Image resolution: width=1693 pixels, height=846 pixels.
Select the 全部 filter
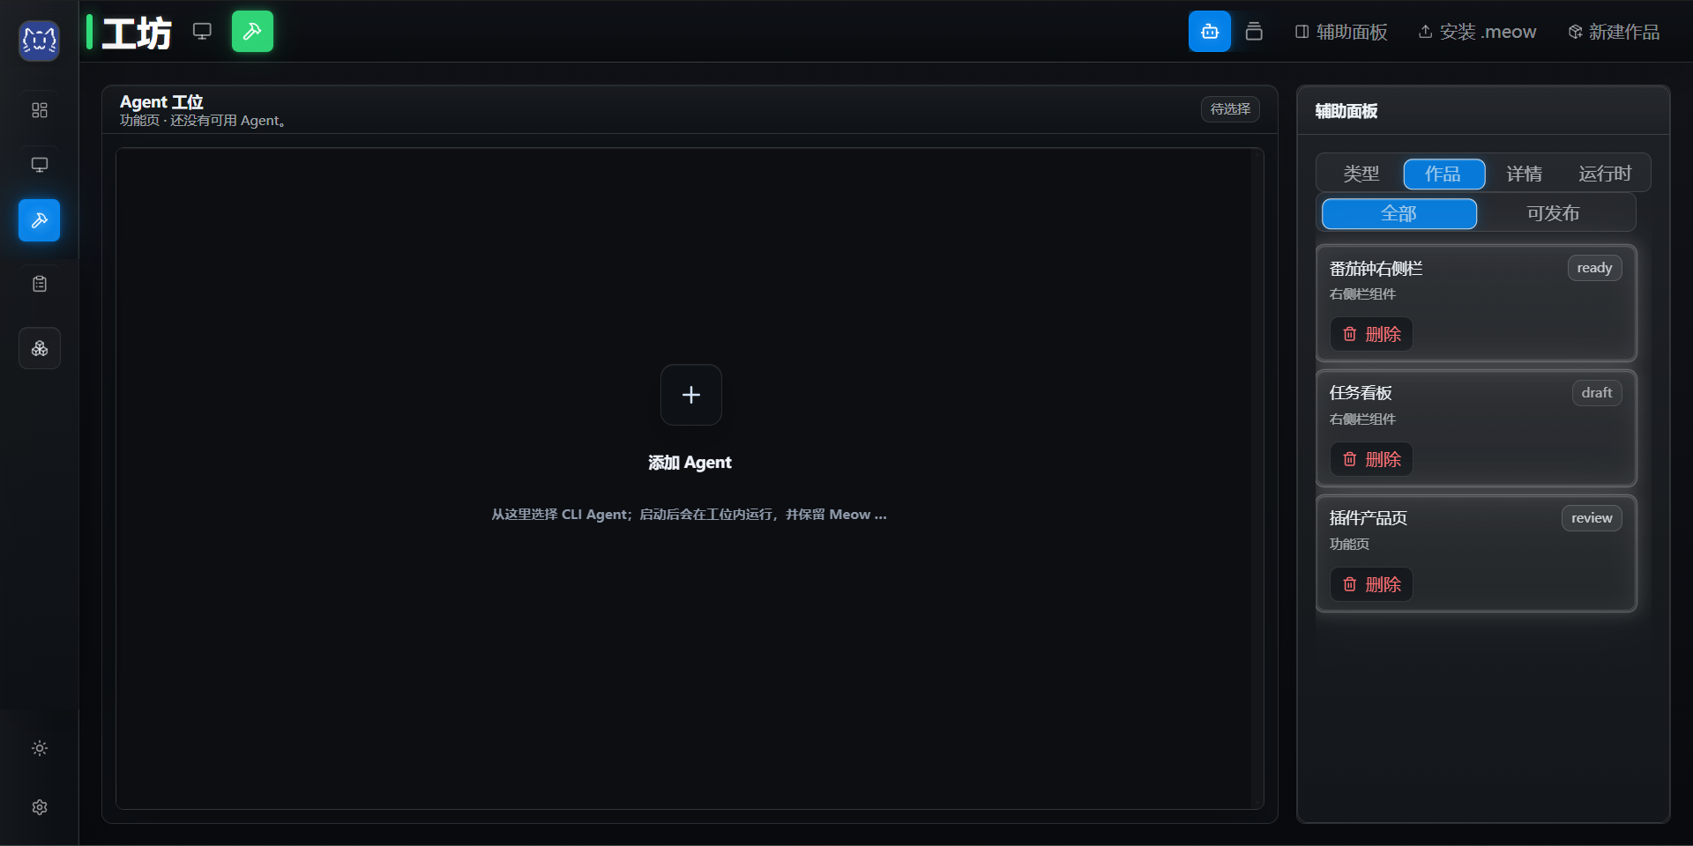1398,213
